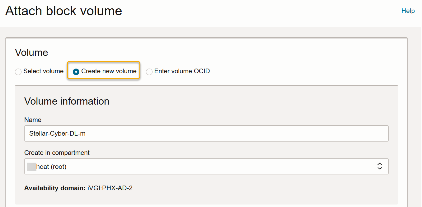Image resolution: width=422 pixels, height=207 pixels.
Task: Click the 'Name' field label
Action: (33, 120)
